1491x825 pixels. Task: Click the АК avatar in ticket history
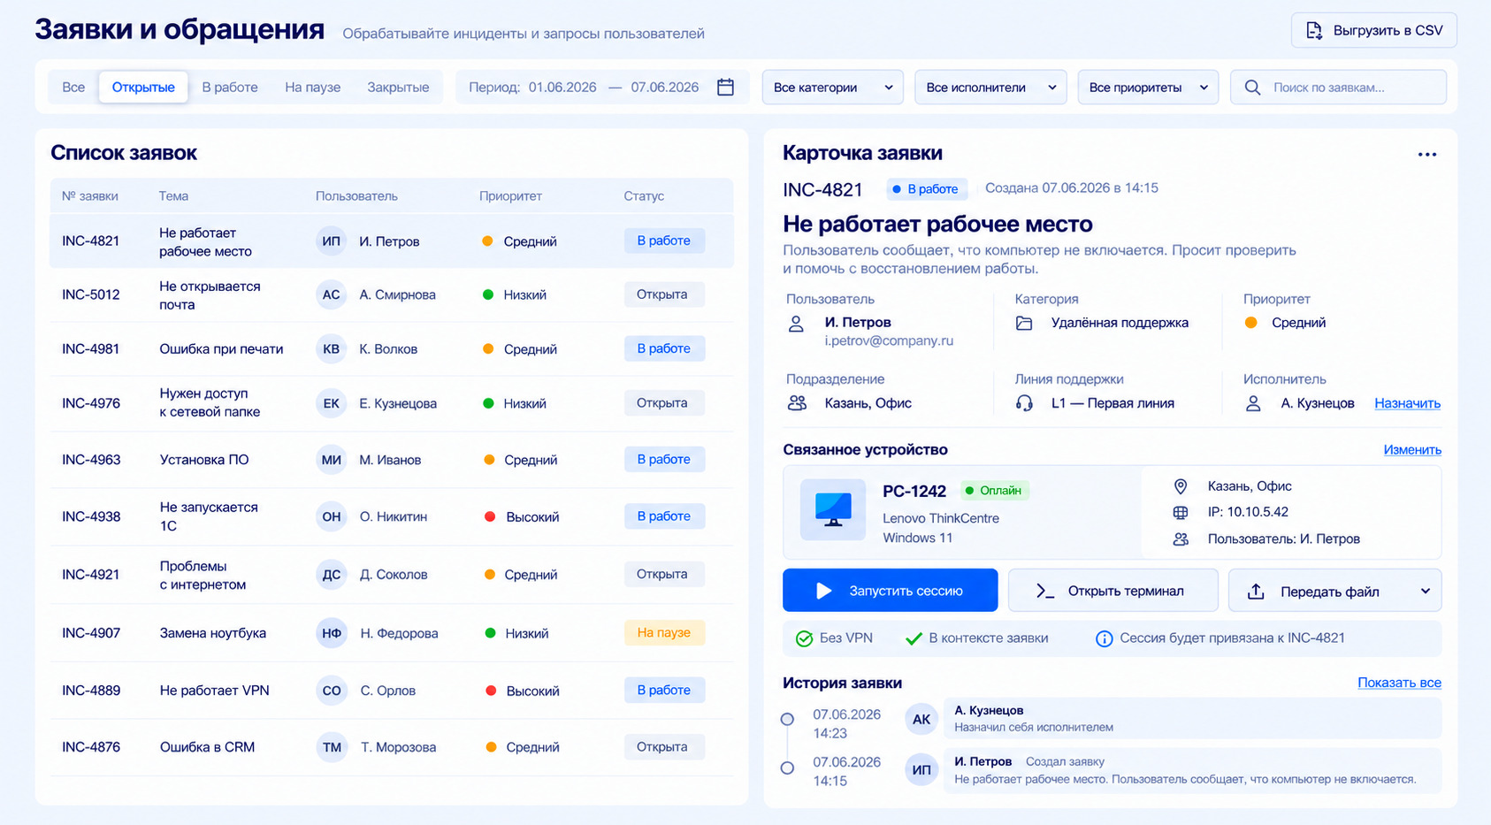(x=921, y=719)
